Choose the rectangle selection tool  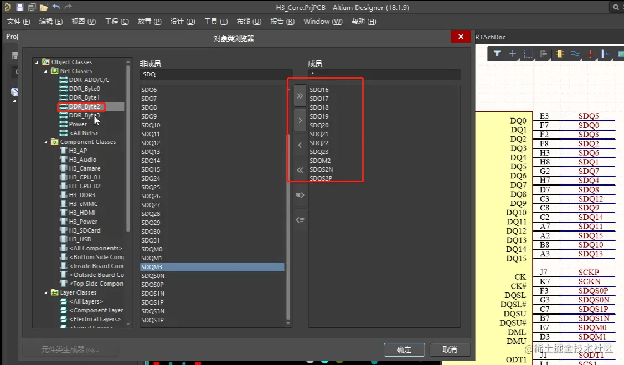coord(528,54)
